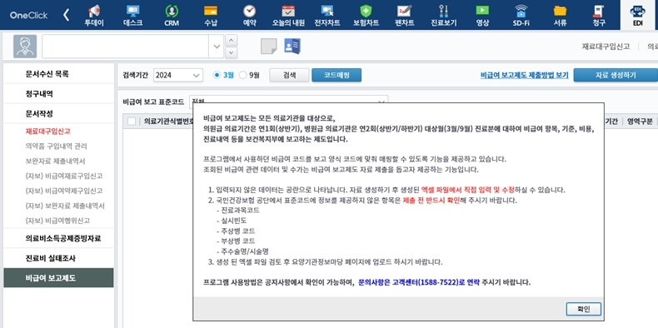The height and width of the screenshot is (328, 658).
Task: Confirm the dialog with 확인 button
Action: 583,309
